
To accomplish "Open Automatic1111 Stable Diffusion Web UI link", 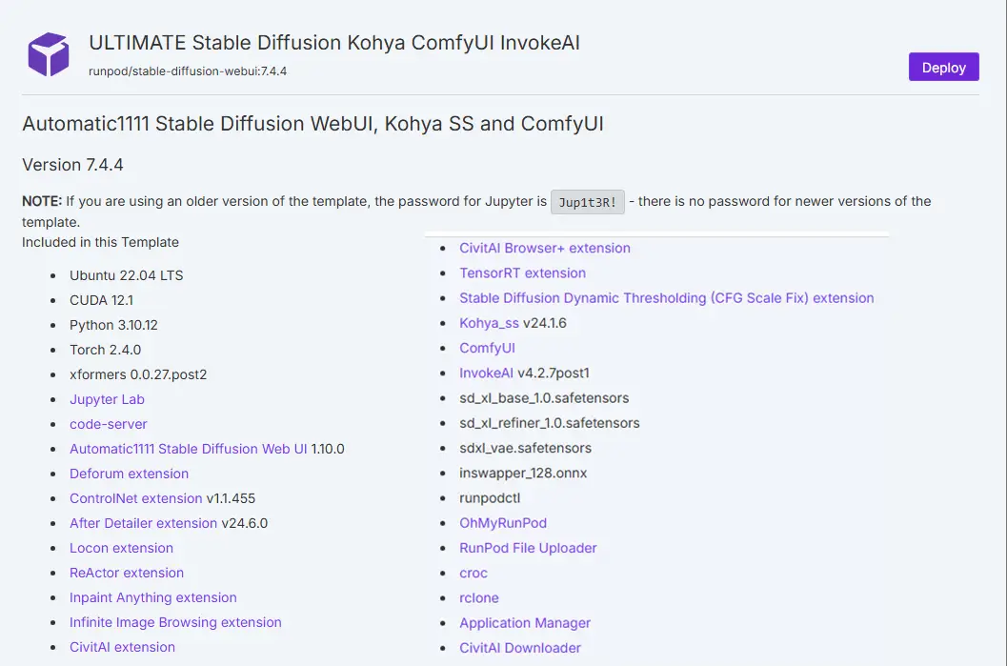I will 189,449.
